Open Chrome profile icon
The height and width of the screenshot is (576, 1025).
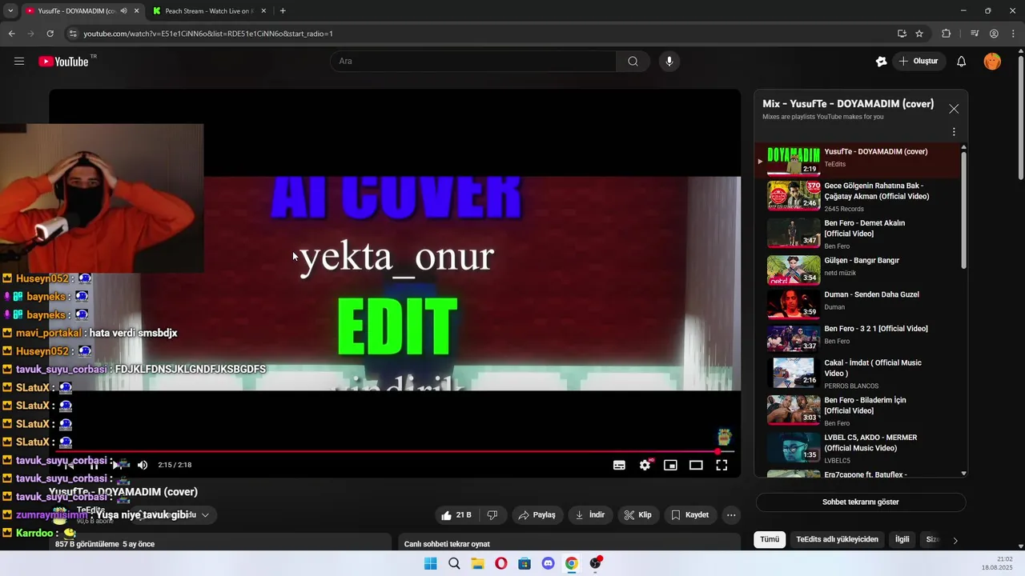point(994,34)
